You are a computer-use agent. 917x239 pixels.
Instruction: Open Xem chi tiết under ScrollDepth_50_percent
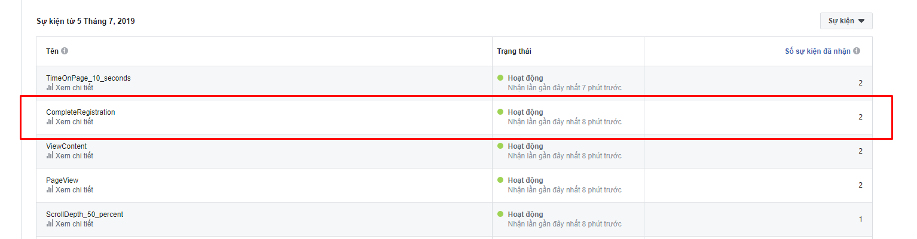coord(74,224)
